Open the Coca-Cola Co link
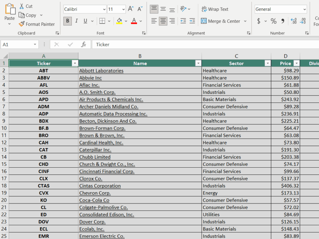The width and height of the screenshot is (319, 239). pyautogui.click(x=94, y=200)
